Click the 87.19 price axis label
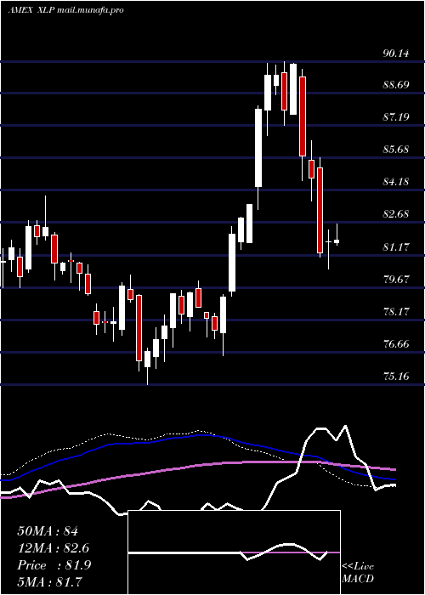425x595 pixels. click(396, 117)
